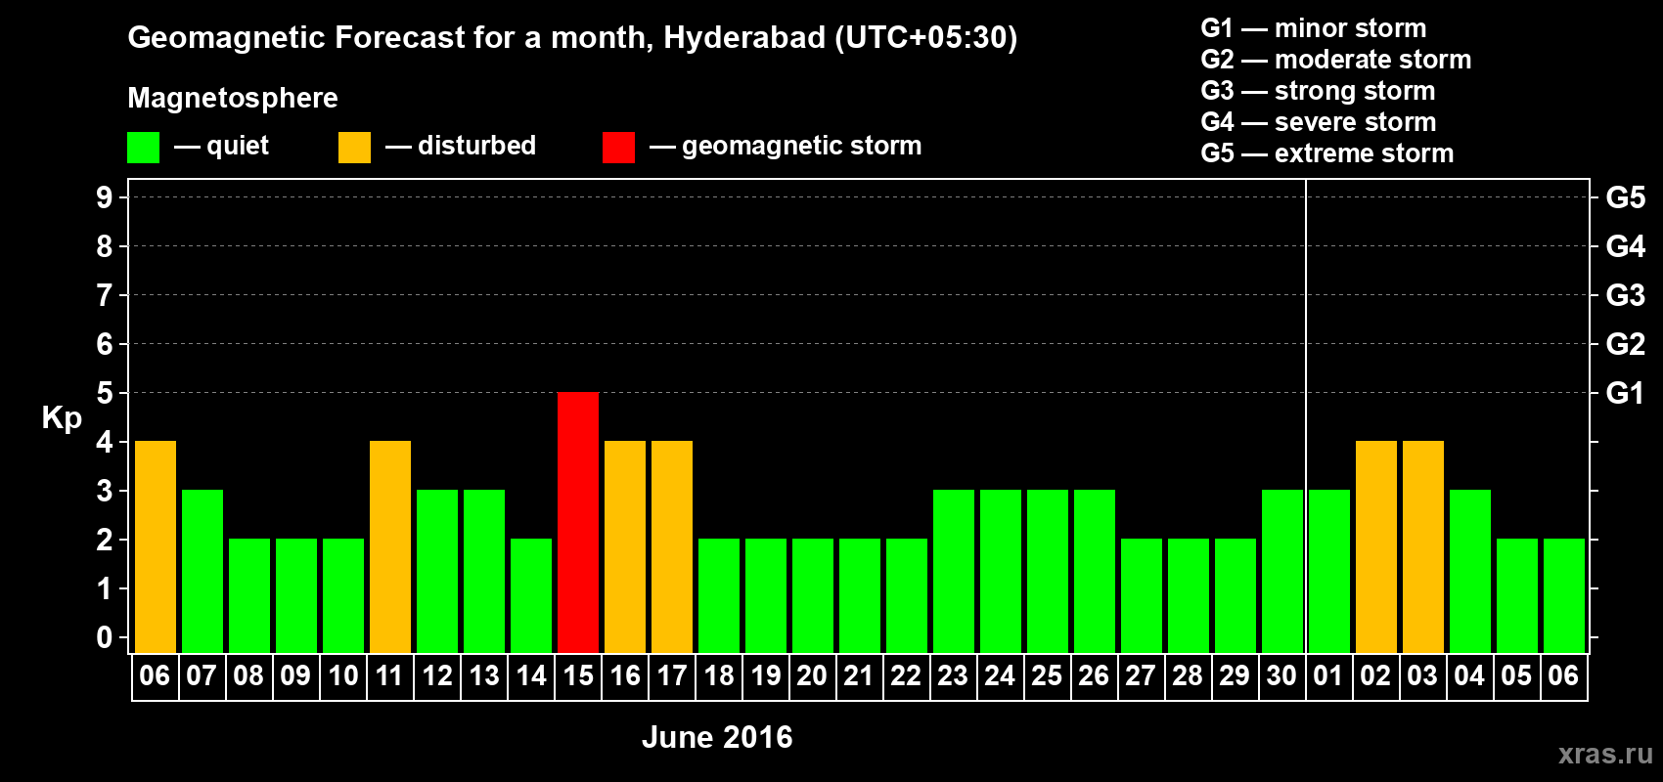This screenshot has width=1663, height=782.
Task: Click the green quiet legend swatch
Action: tap(143, 148)
